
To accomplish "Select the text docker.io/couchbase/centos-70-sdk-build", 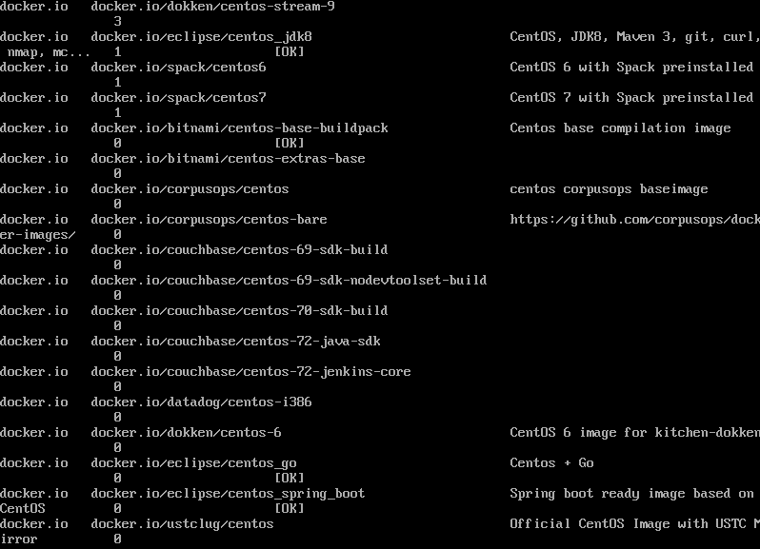I will click(239, 311).
